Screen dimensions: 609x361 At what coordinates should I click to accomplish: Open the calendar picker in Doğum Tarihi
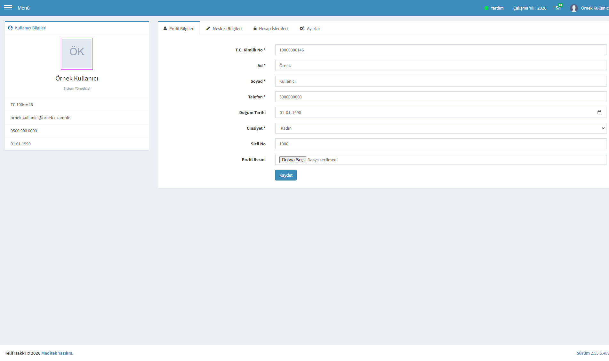(599, 112)
